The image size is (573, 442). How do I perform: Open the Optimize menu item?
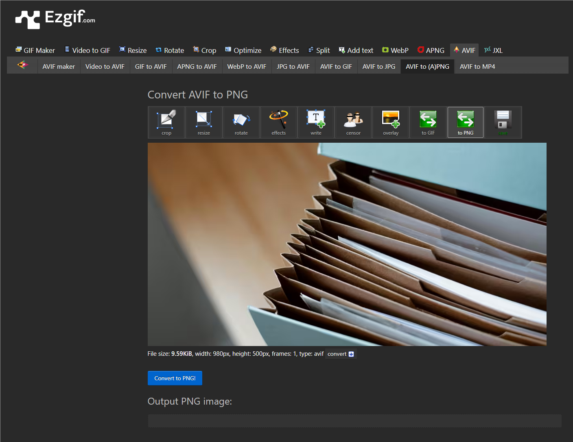click(x=243, y=50)
